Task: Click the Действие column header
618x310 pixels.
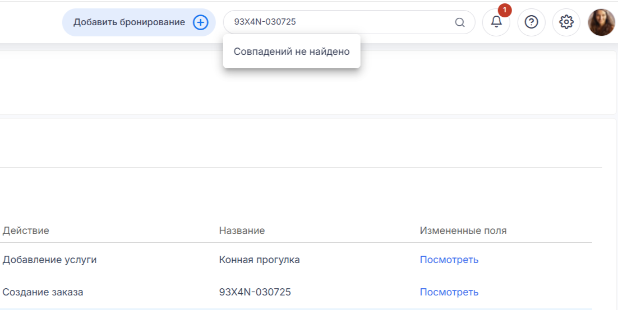Action: (26, 231)
